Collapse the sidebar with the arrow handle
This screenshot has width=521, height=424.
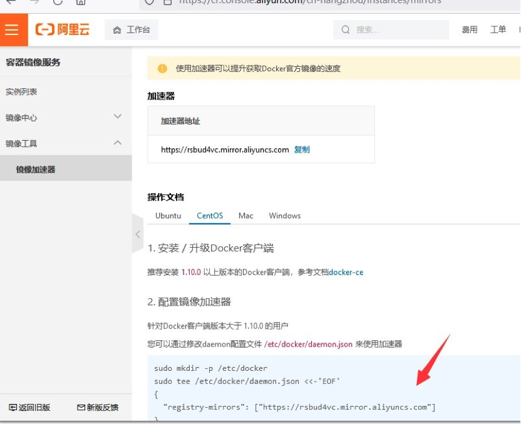tap(138, 235)
